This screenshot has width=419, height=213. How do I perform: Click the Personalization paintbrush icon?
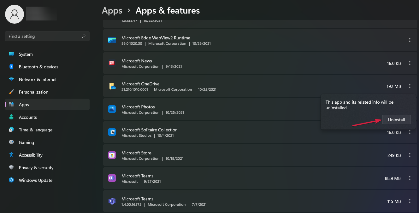11,92
